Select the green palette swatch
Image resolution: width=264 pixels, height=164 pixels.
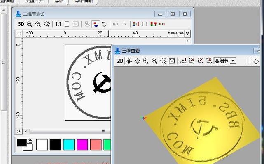tap(107, 145)
